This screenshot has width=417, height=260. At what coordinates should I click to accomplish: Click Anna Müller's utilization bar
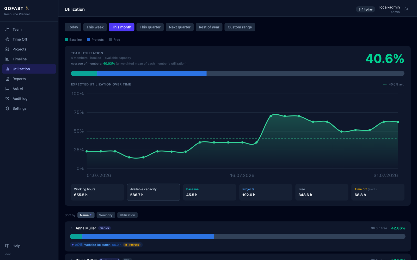[238, 236]
